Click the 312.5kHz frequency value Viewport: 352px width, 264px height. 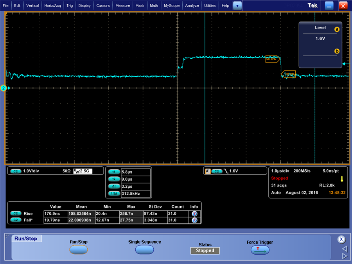pyautogui.click(x=136, y=194)
